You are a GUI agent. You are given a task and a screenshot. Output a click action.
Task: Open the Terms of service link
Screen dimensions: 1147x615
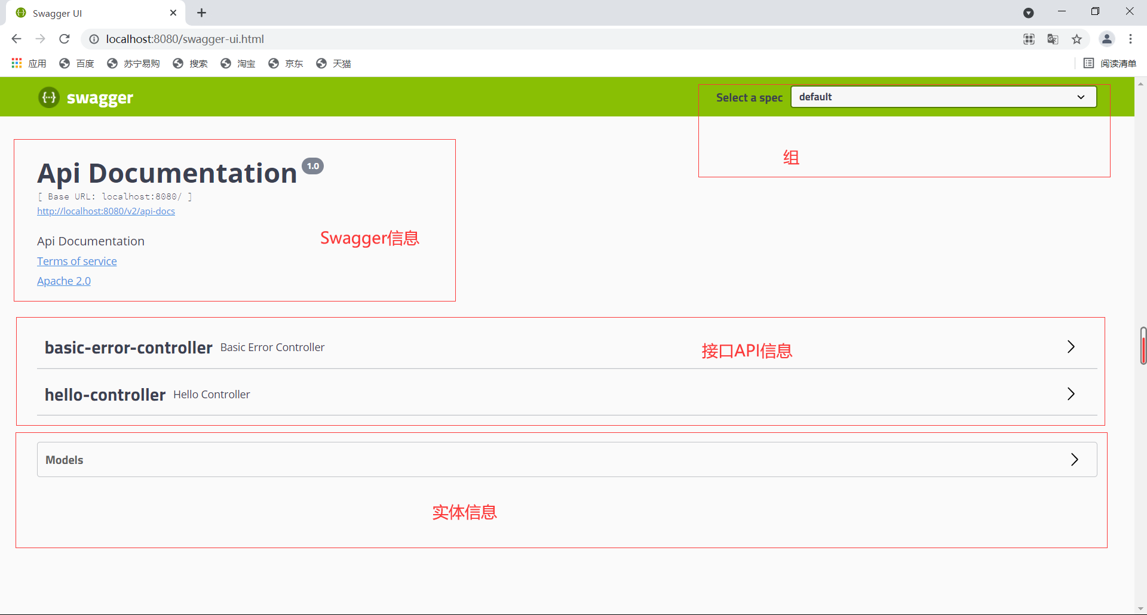(76, 261)
